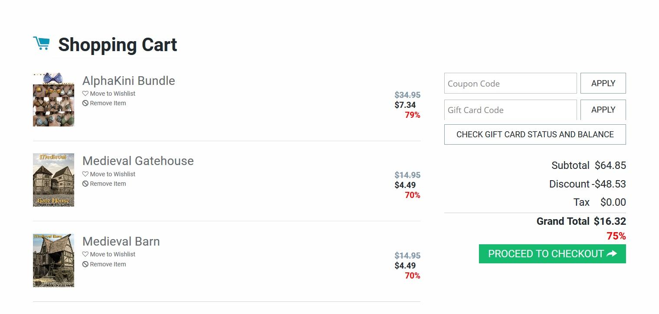Focus the Gift Card Code field
This screenshot has height=314, width=659.
tap(510, 110)
